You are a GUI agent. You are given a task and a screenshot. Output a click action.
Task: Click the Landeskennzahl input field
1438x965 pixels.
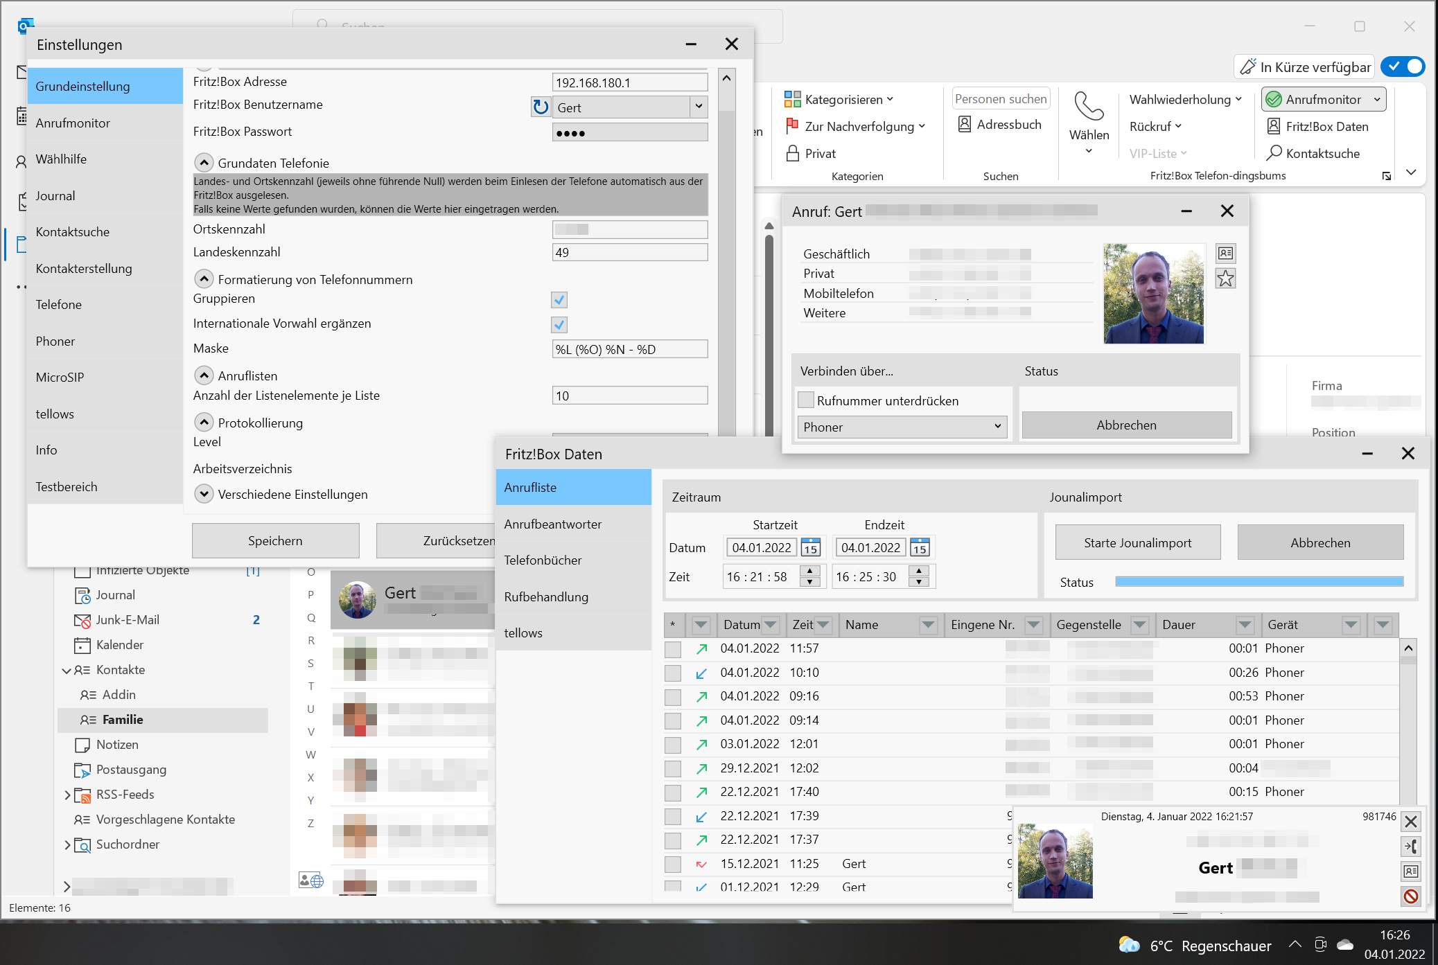click(x=629, y=252)
